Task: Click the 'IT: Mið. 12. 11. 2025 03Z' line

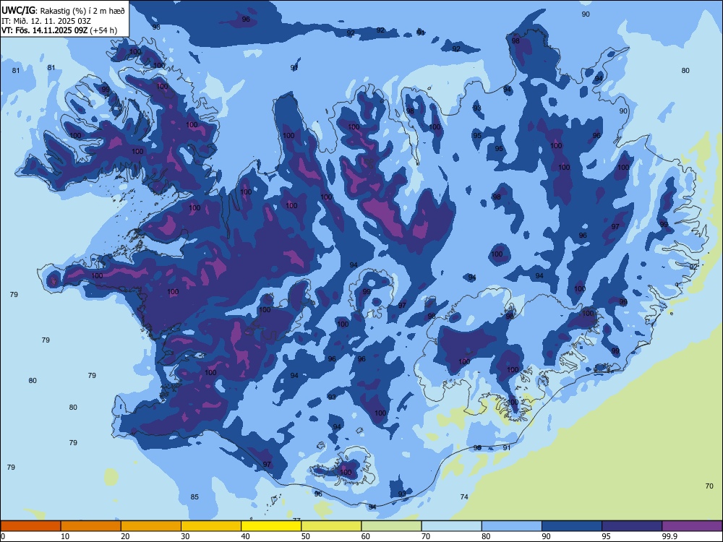Action: pos(46,21)
